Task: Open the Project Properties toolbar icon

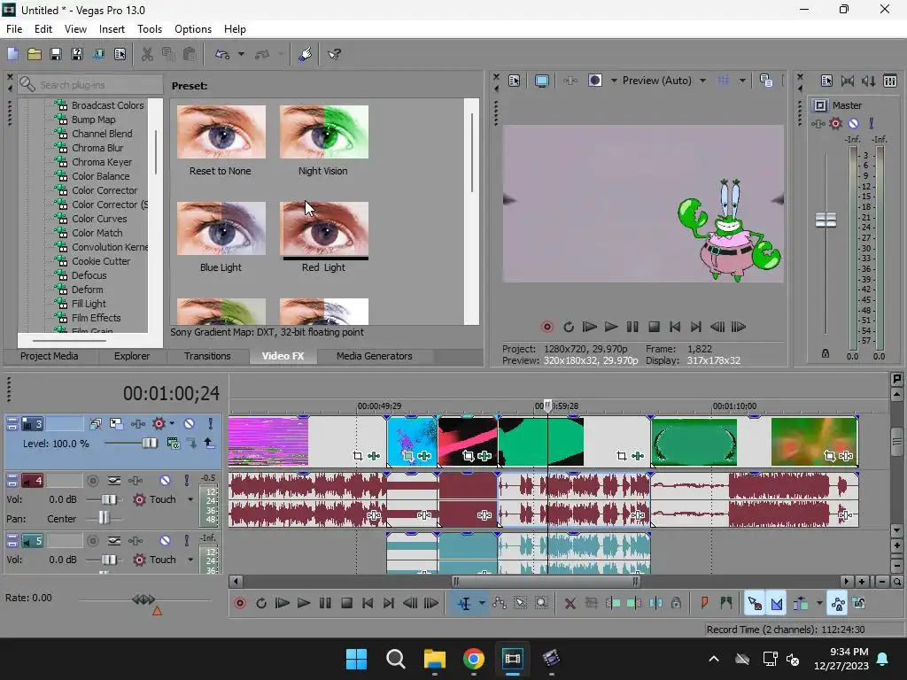Action: tap(120, 54)
